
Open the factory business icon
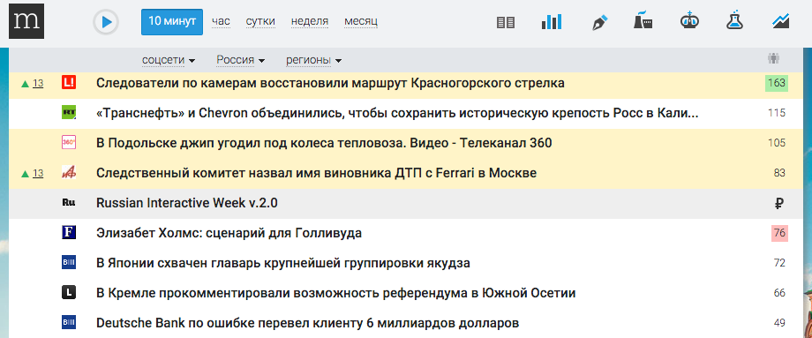point(643,20)
